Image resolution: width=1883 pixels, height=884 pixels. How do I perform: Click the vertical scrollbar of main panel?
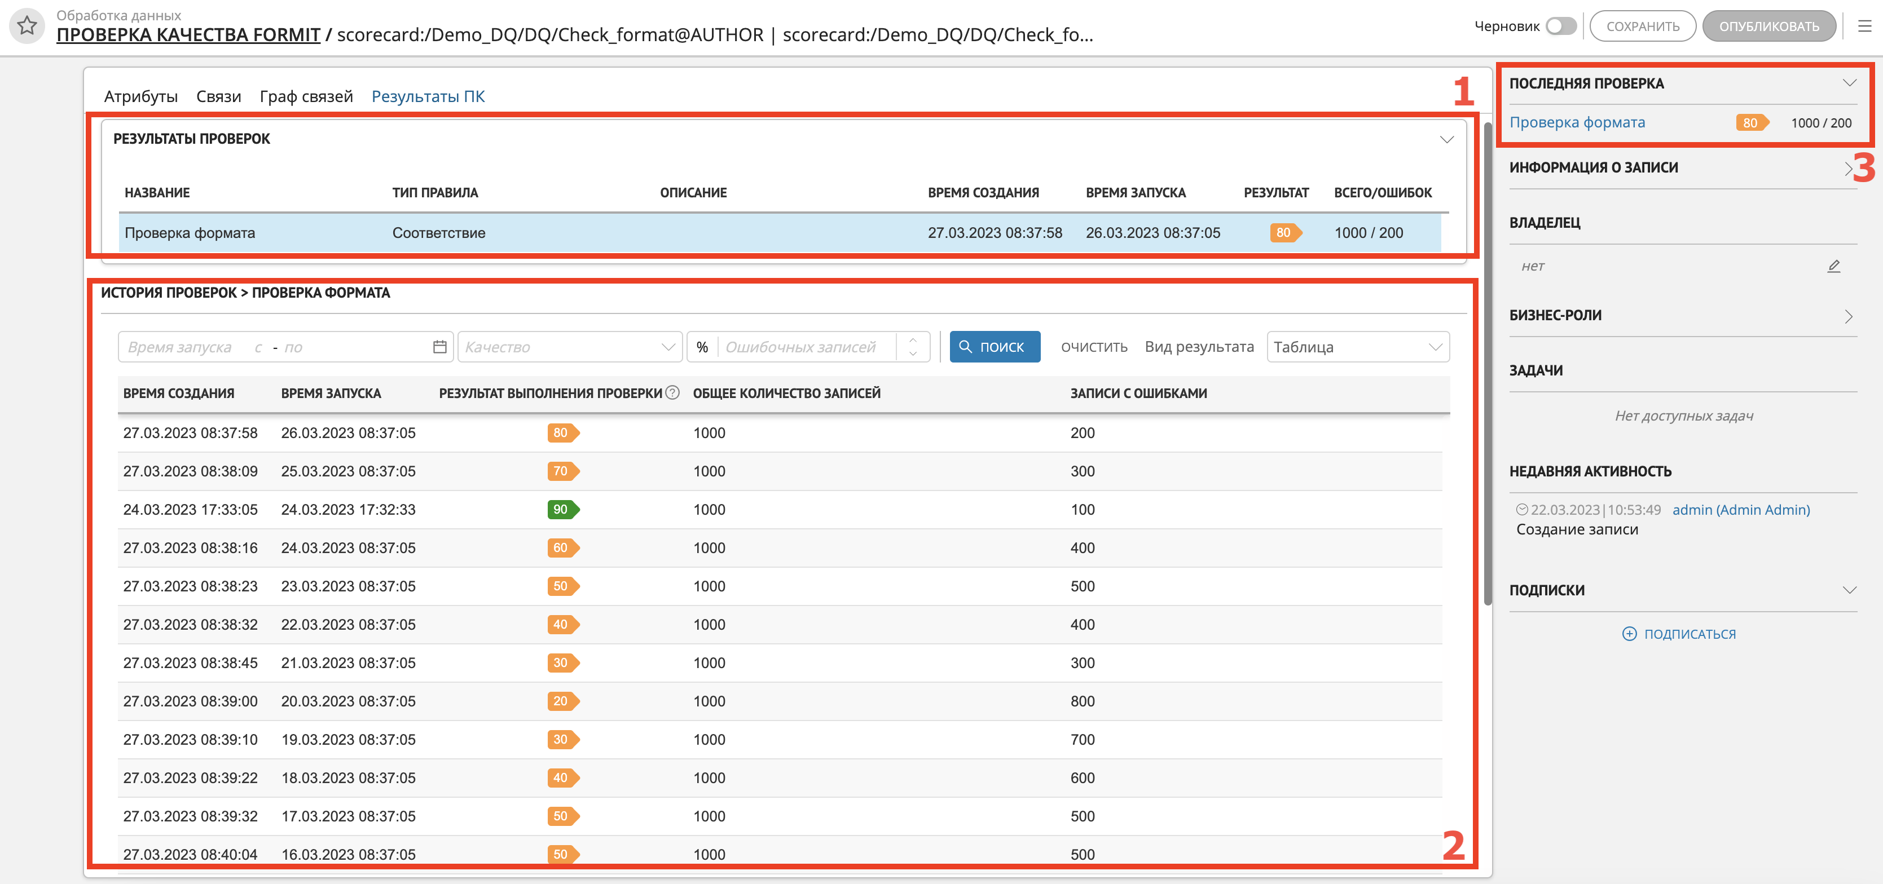1488,365
